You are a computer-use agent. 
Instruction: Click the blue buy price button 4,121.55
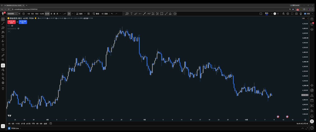tap(23, 22)
